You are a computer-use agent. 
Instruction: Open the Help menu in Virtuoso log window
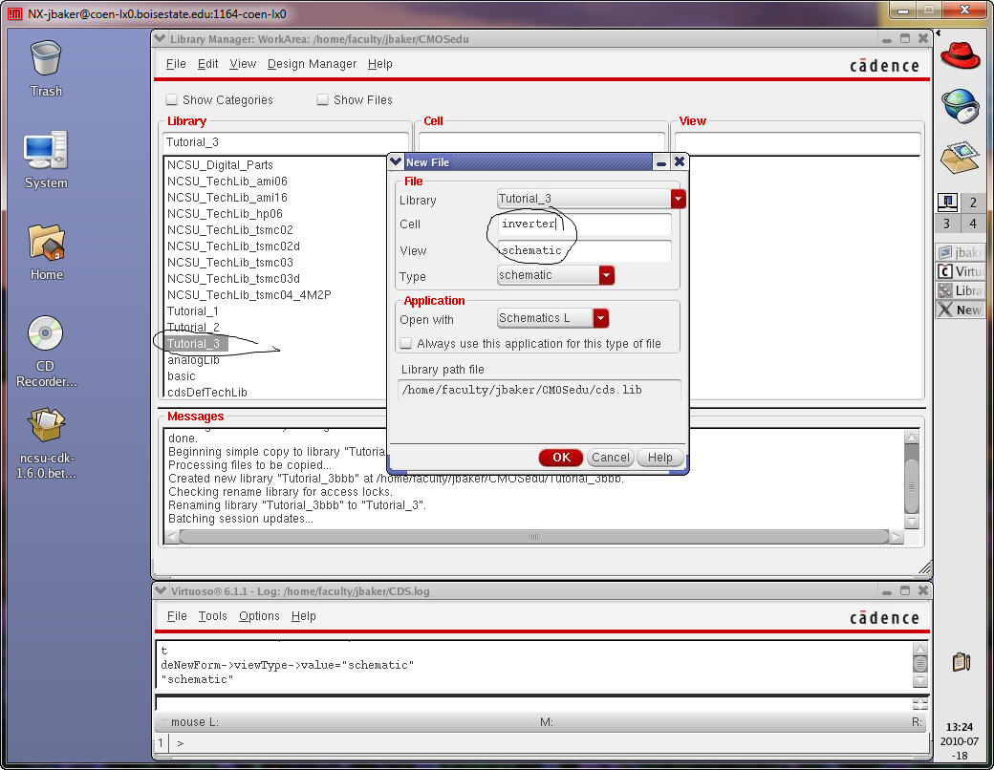click(303, 616)
